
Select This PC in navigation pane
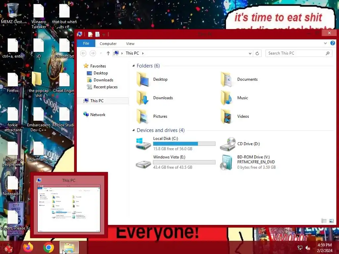[x=103, y=101]
